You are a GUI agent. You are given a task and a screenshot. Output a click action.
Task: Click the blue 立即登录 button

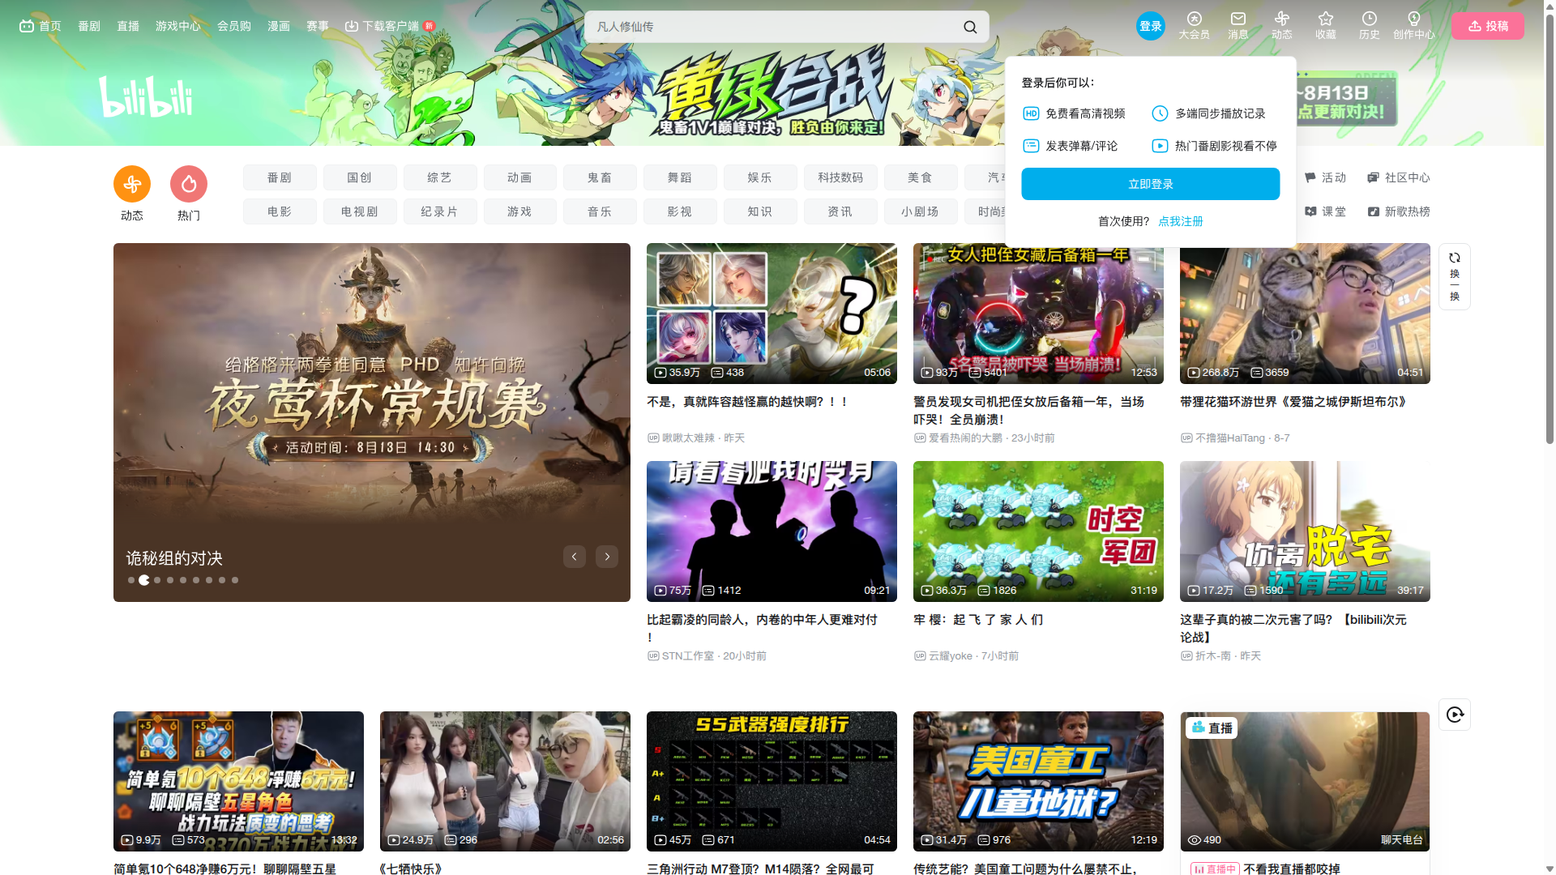[1150, 184]
